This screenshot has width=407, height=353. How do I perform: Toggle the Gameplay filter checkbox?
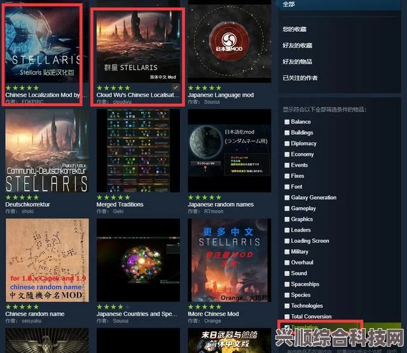coord(287,209)
